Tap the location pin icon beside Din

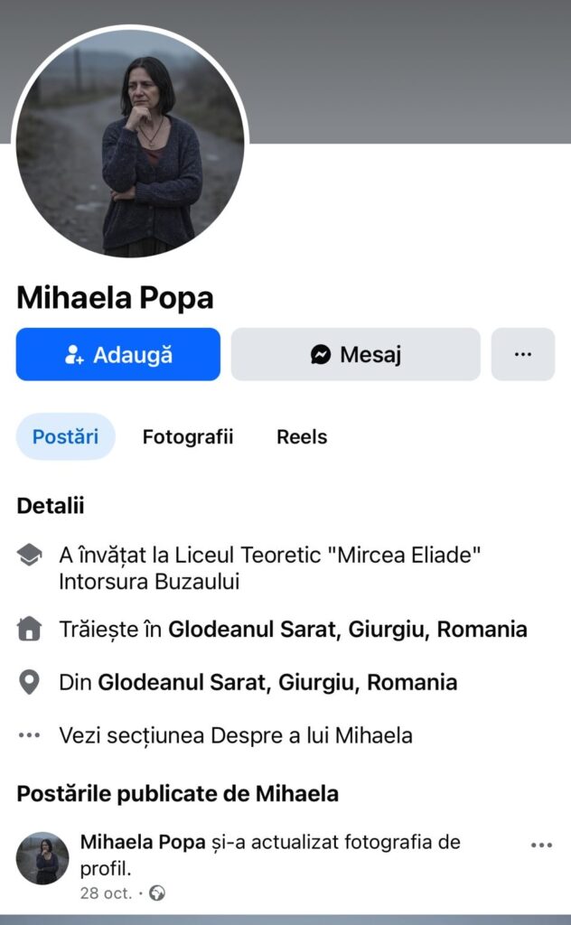coord(30,682)
